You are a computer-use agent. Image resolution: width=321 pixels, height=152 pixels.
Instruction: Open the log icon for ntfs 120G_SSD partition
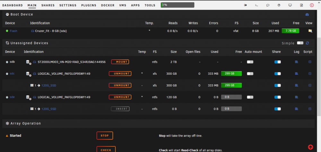point(296,109)
